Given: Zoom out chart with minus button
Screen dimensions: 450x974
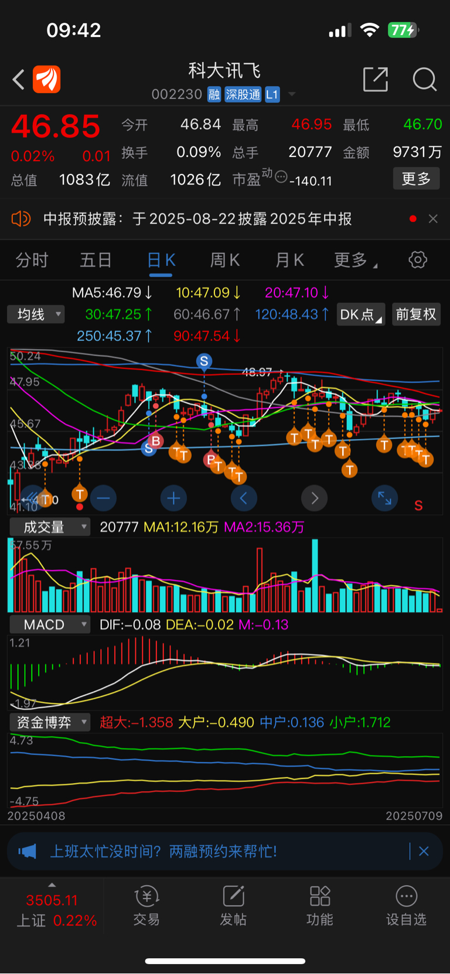Looking at the screenshot, I should coord(103,498).
